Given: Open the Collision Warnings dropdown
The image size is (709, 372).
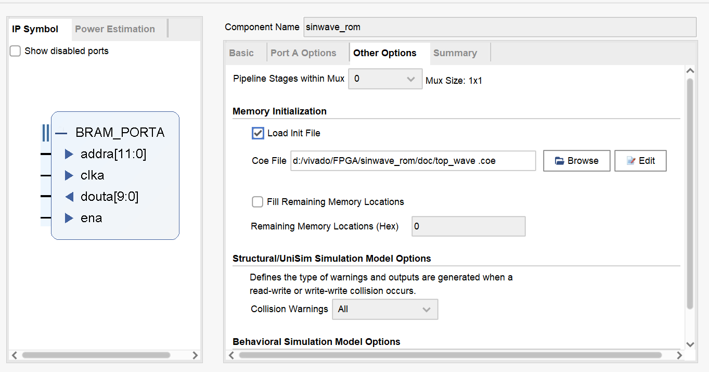Looking at the screenshot, I should pyautogui.click(x=385, y=309).
